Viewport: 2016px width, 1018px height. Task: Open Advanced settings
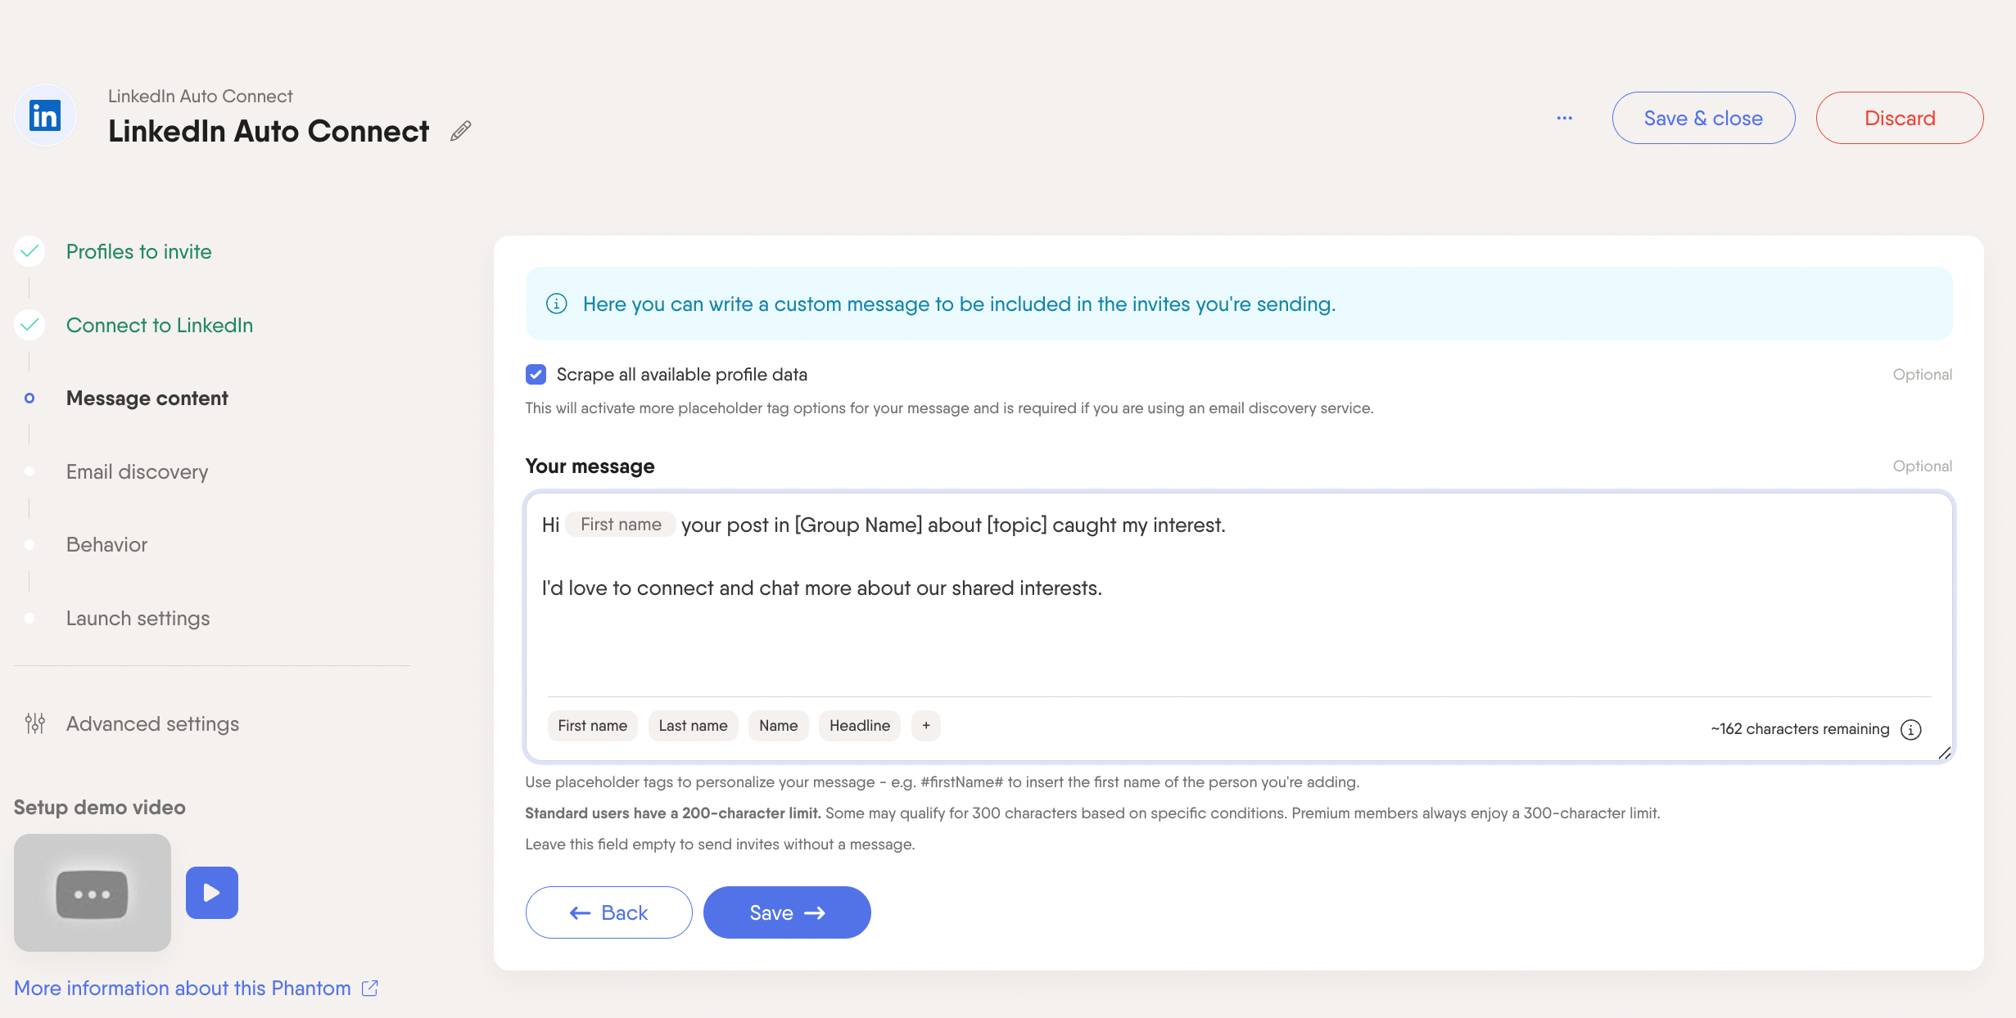(152, 723)
